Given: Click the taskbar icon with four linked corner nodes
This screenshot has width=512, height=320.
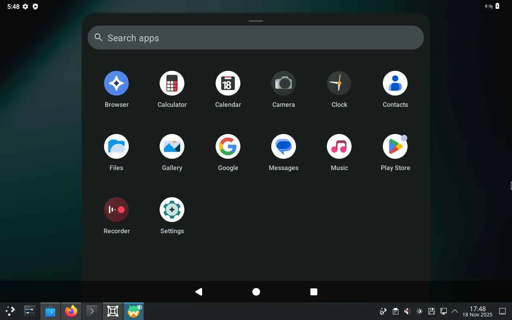Looking at the screenshot, I should click(x=113, y=311).
